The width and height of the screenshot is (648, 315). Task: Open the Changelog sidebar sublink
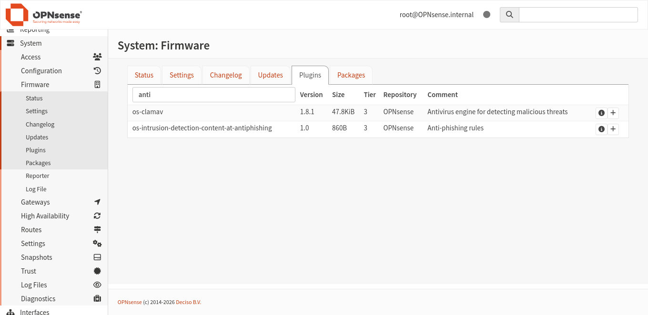tap(54, 124)
